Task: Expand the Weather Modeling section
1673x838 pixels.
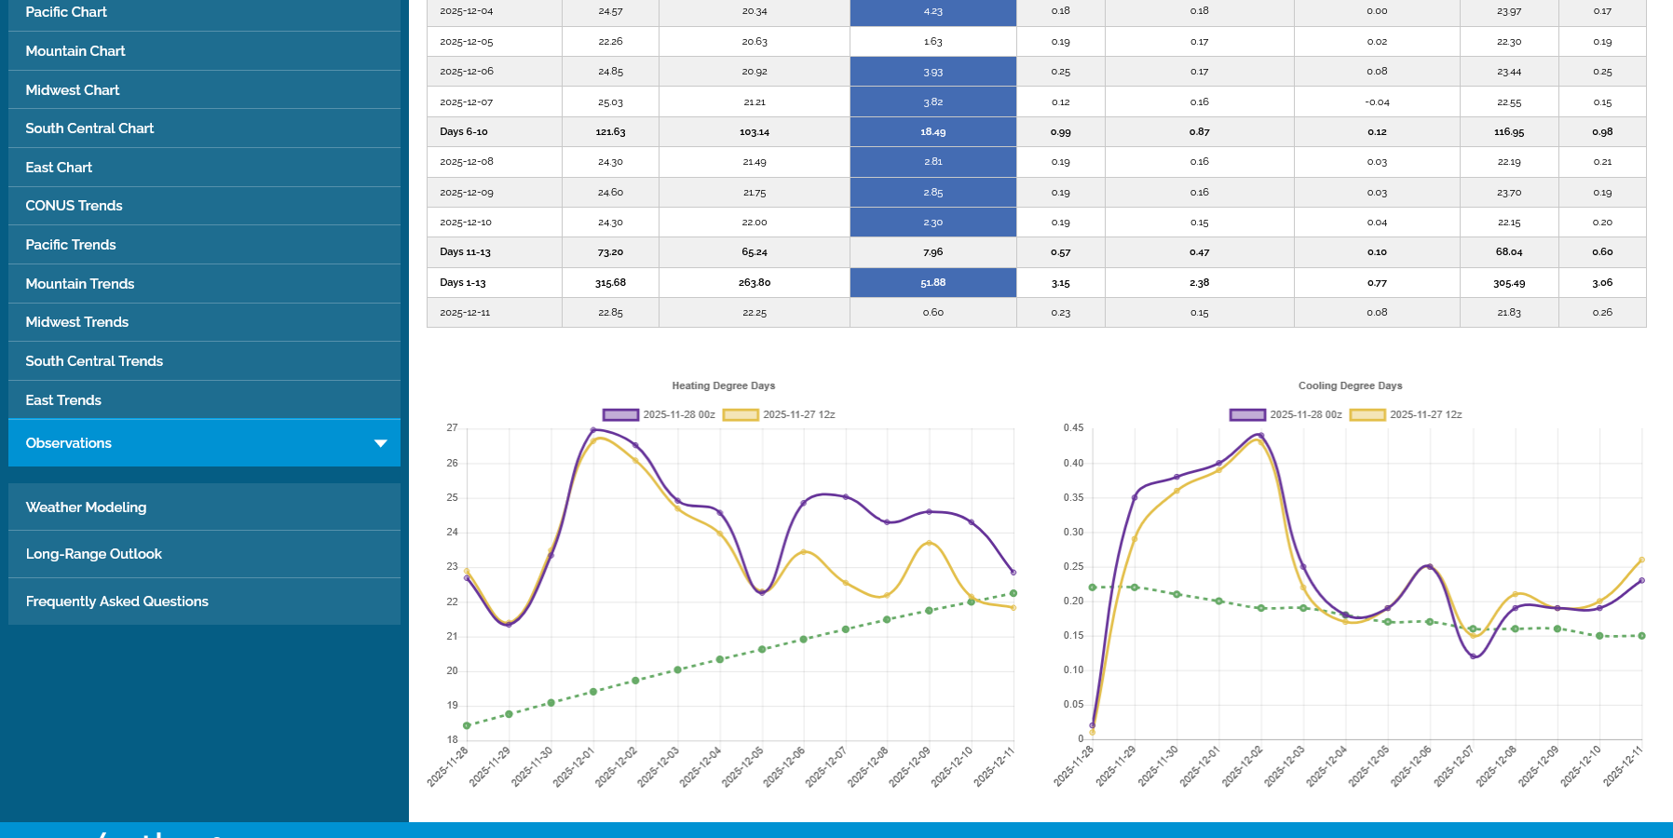Action: click(x=86, y=507)
